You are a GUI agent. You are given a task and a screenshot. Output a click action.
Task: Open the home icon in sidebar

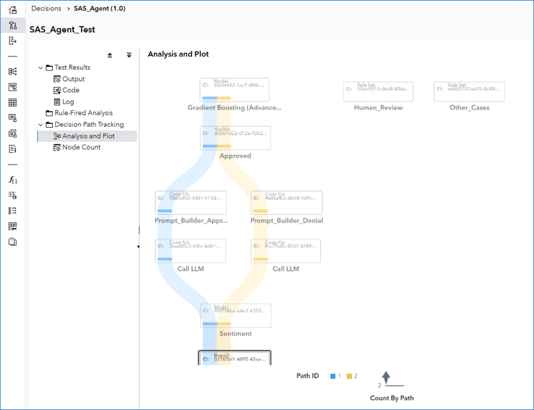(13, 10)
